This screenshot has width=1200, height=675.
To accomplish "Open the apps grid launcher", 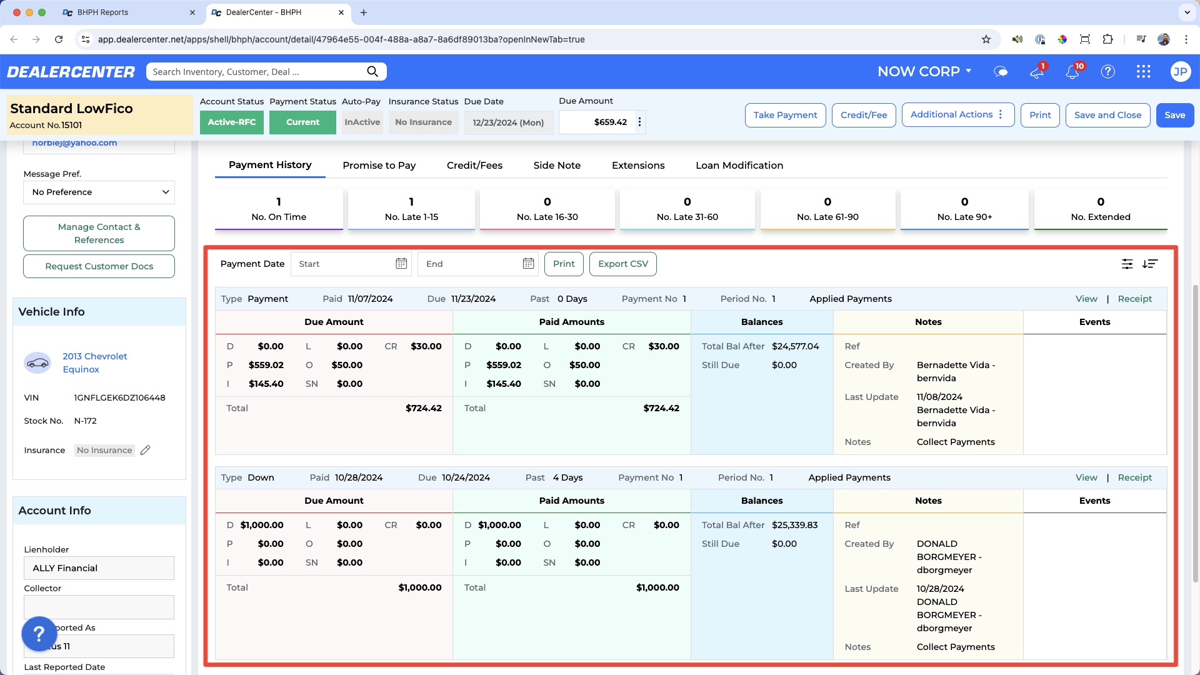I will pos(1143,71).
